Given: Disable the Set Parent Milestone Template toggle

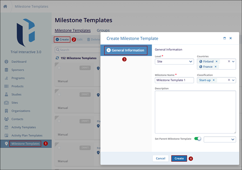Looking at the screenshot, I should 197,139.
